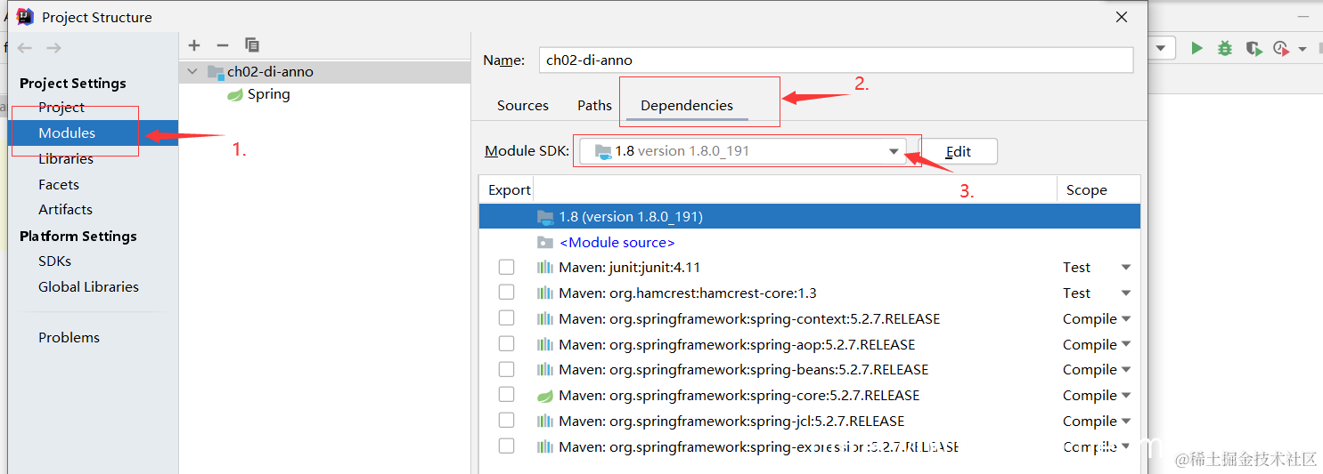The width and height of the screenshot is (1323, 474).
Task: Add a new module with plus icon
Action: (x=194, y=44)
